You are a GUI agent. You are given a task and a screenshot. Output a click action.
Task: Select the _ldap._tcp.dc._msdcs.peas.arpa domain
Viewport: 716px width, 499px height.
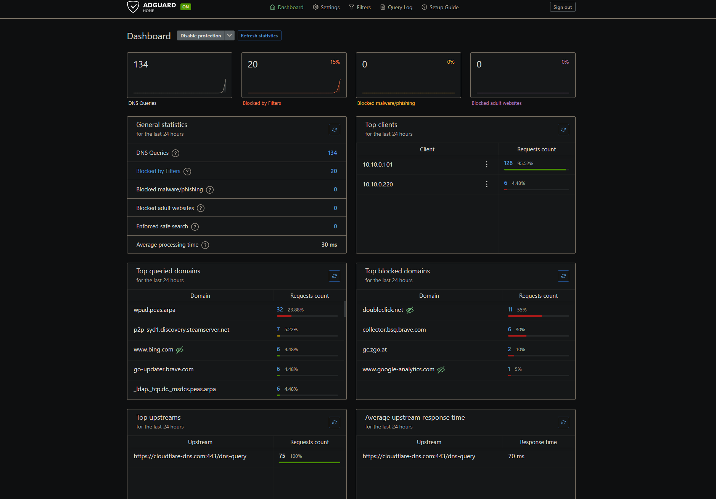175,389
